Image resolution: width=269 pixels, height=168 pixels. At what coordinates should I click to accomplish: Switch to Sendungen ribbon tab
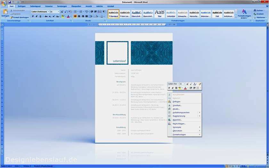pyautogui.click(x=62, y=6)
